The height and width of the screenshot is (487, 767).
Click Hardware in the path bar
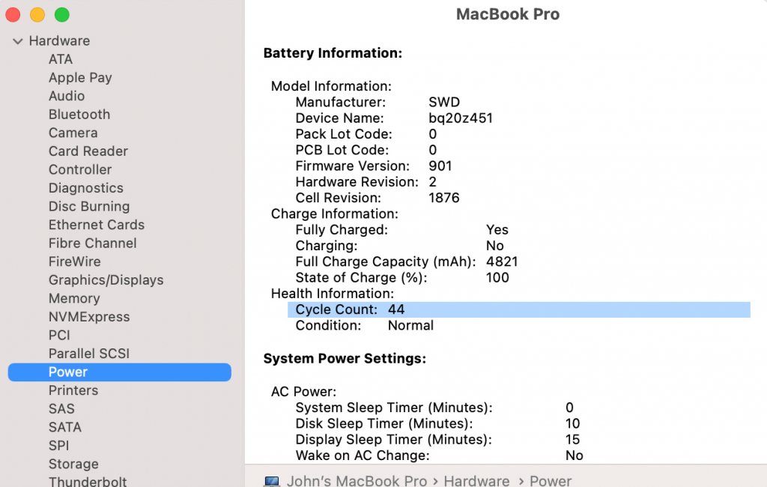(x=476, y=481)
